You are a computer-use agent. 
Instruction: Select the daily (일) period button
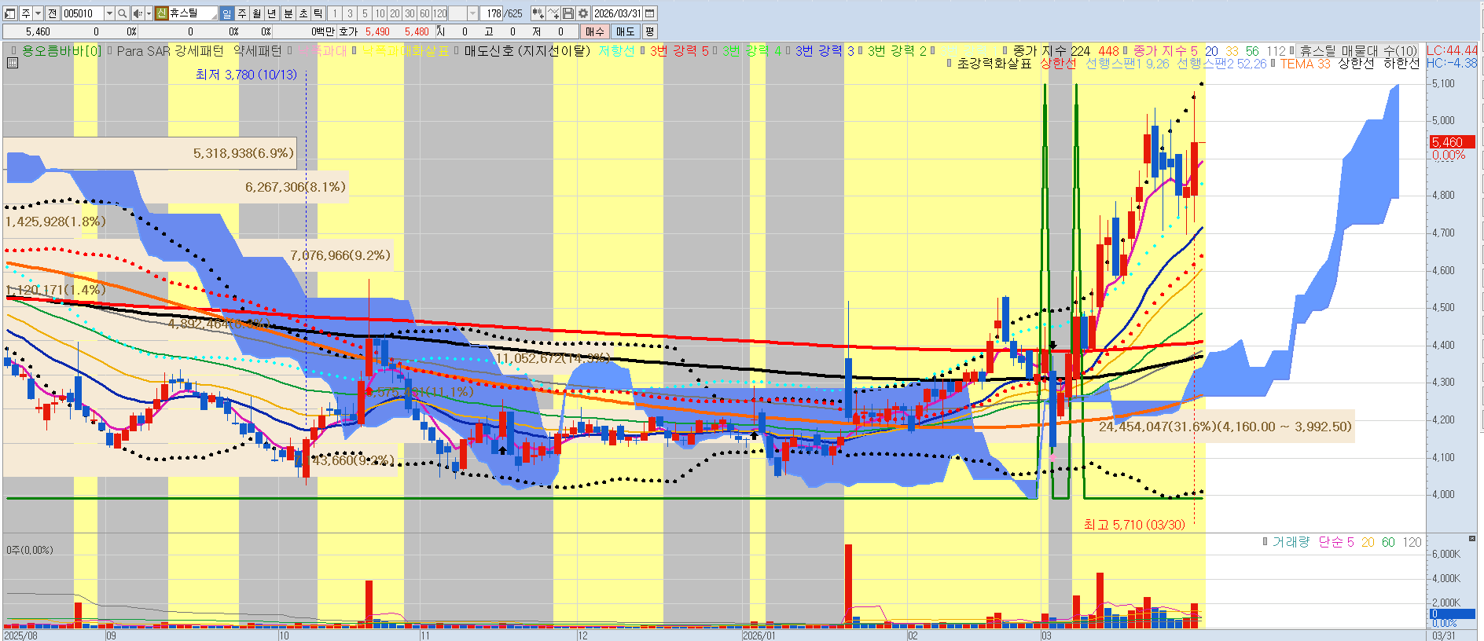(x=226, y=13)
